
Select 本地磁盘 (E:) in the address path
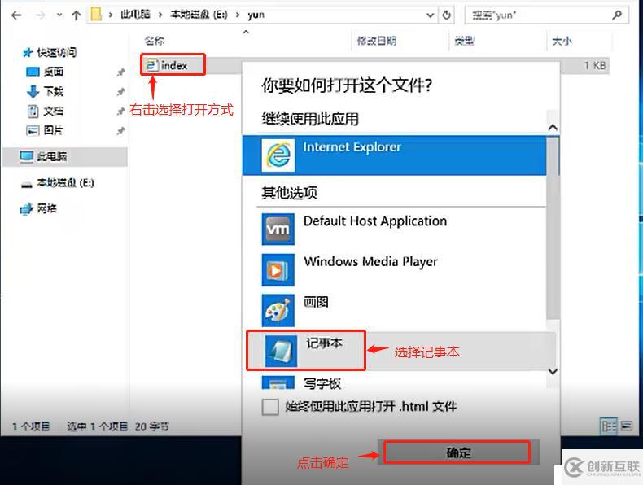(199, 15)
